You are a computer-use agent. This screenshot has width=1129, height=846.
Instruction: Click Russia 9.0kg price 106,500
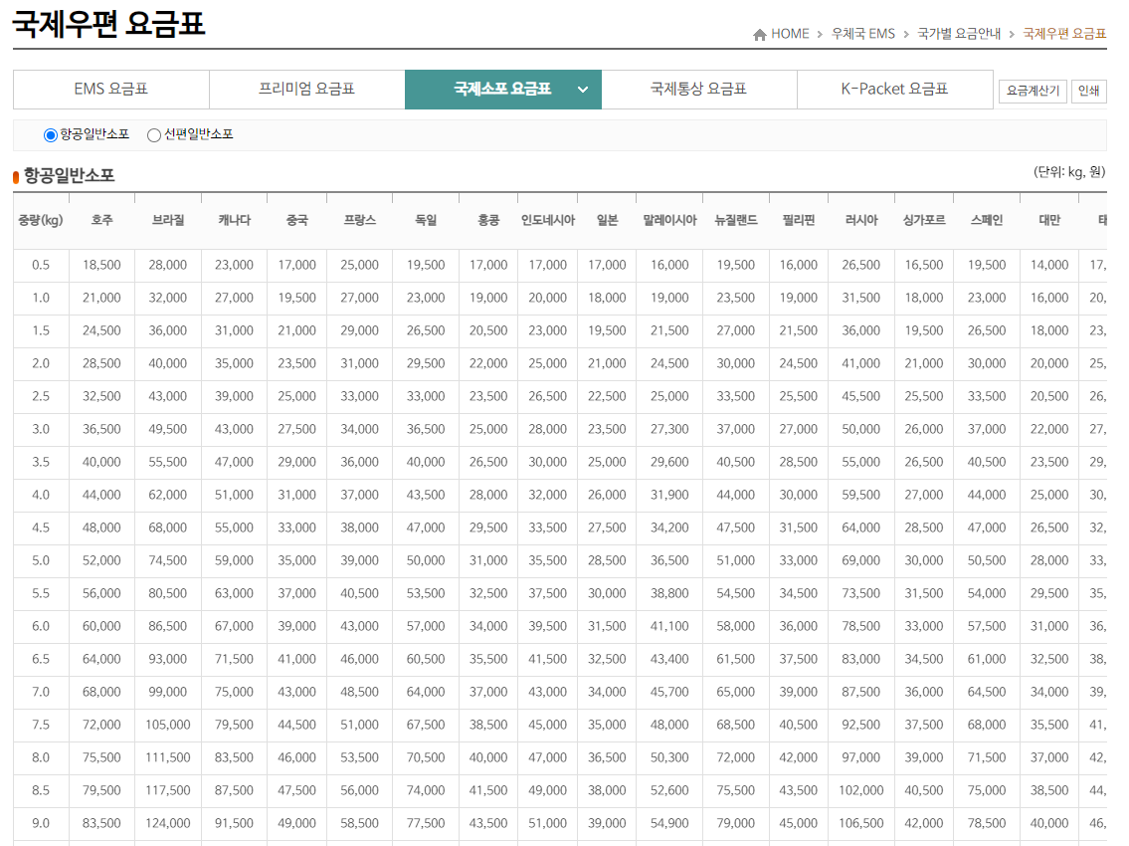point(861,823)
